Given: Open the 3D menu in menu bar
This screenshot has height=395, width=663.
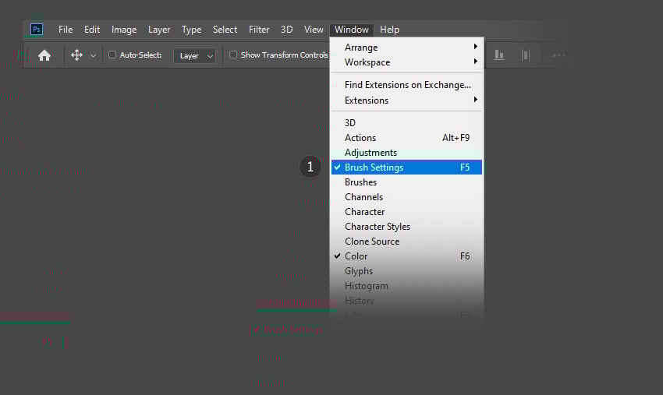Looking at the screenshot, I should [287, 30].
